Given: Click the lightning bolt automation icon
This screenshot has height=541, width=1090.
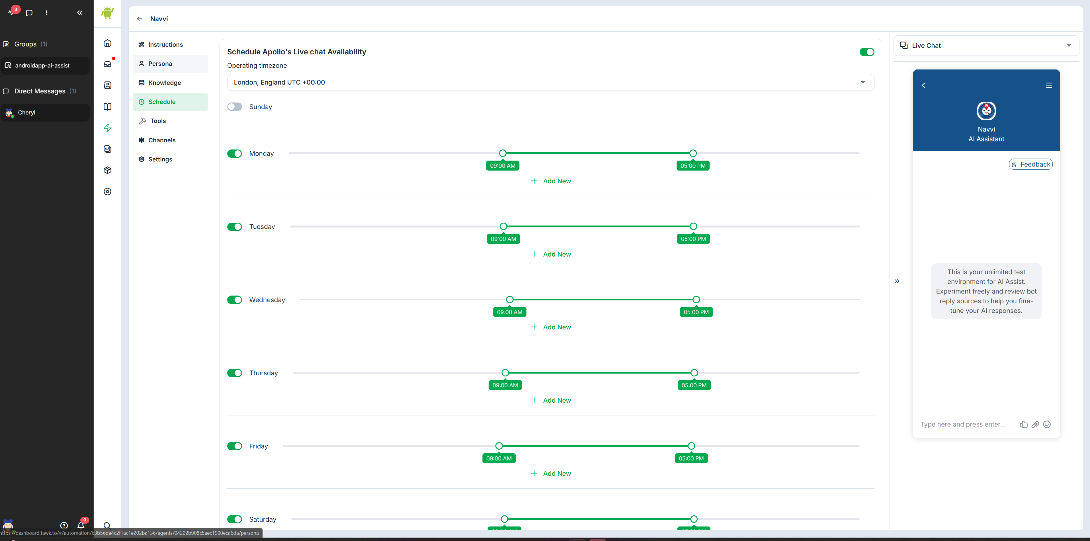Looking at the screenshot, I should [107, 128].
